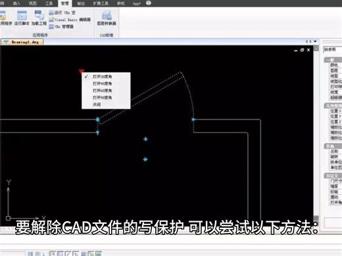342x256 pixels.
Task: Switch to the 工具 ribbon tab
Action: pyautogui.click(x=49, y=3)
